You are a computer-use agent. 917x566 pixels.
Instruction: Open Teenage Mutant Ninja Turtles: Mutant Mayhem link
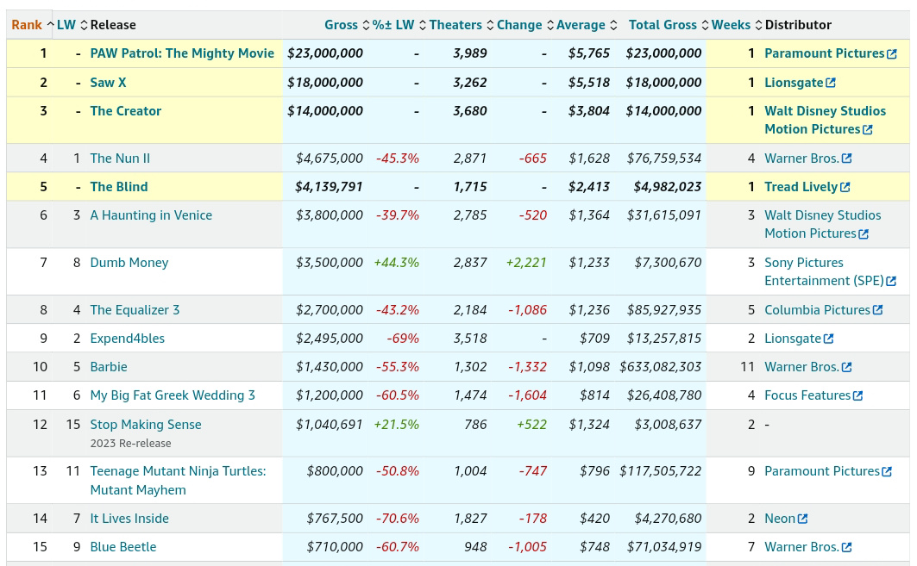[178, 481]
